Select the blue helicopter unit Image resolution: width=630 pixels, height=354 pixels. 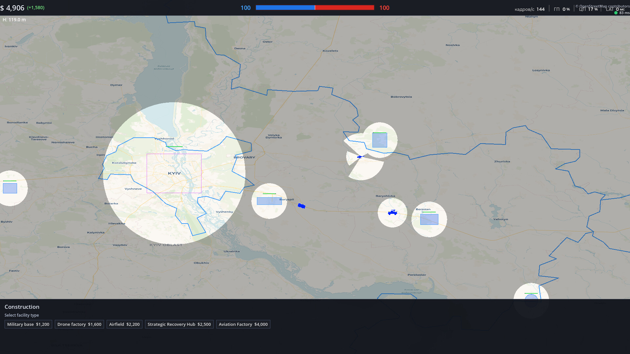pyautogui.click(x=360, y=157)
